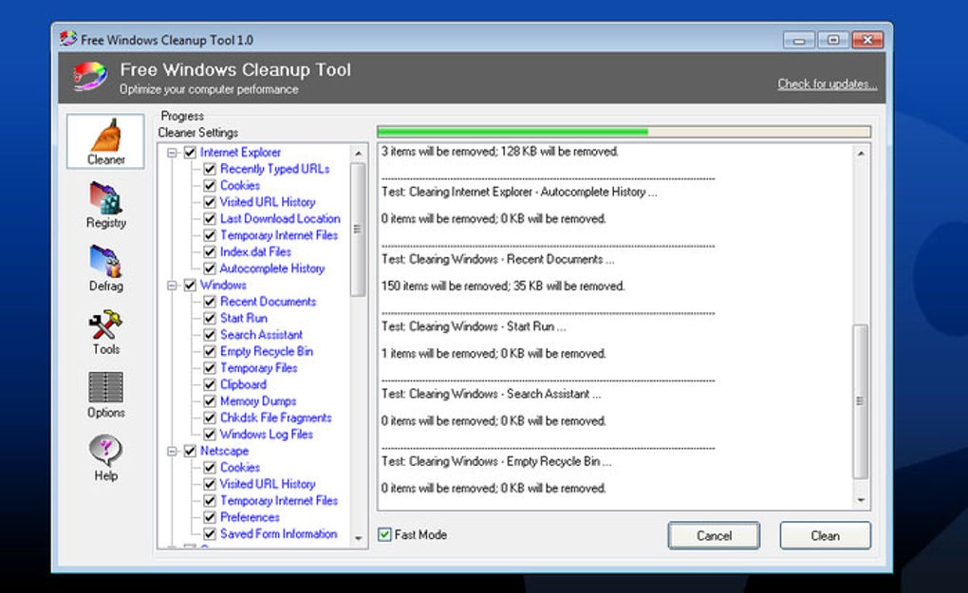This screenshot has height=593, width=968.
Task: Toggle Autocomplete History checkbox
Action: tap(210, 269)
